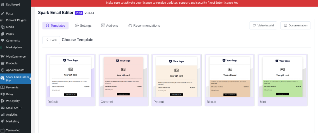The image size is (318, 133).
Task: Click the Comments bubble icon
Action: 2,41
